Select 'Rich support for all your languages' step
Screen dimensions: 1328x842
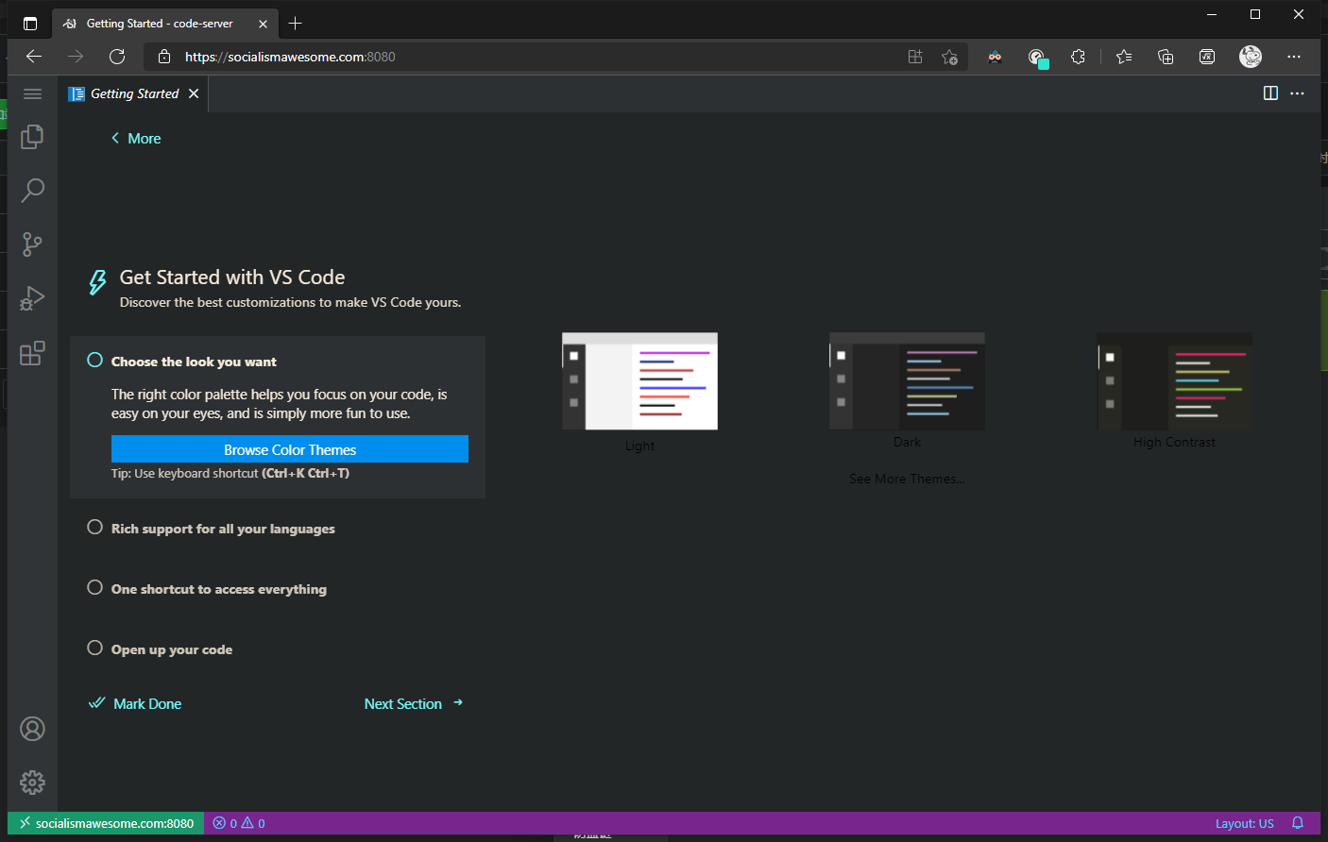(x=223, y=529)
